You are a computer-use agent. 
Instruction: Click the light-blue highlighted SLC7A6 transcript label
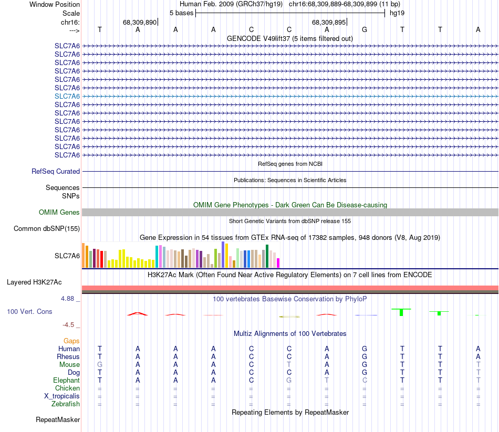coord(67,96)
